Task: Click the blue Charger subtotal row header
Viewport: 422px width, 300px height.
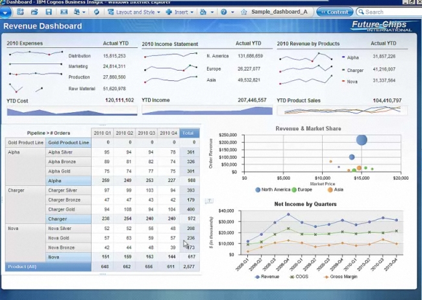Action: pos(68,219)
